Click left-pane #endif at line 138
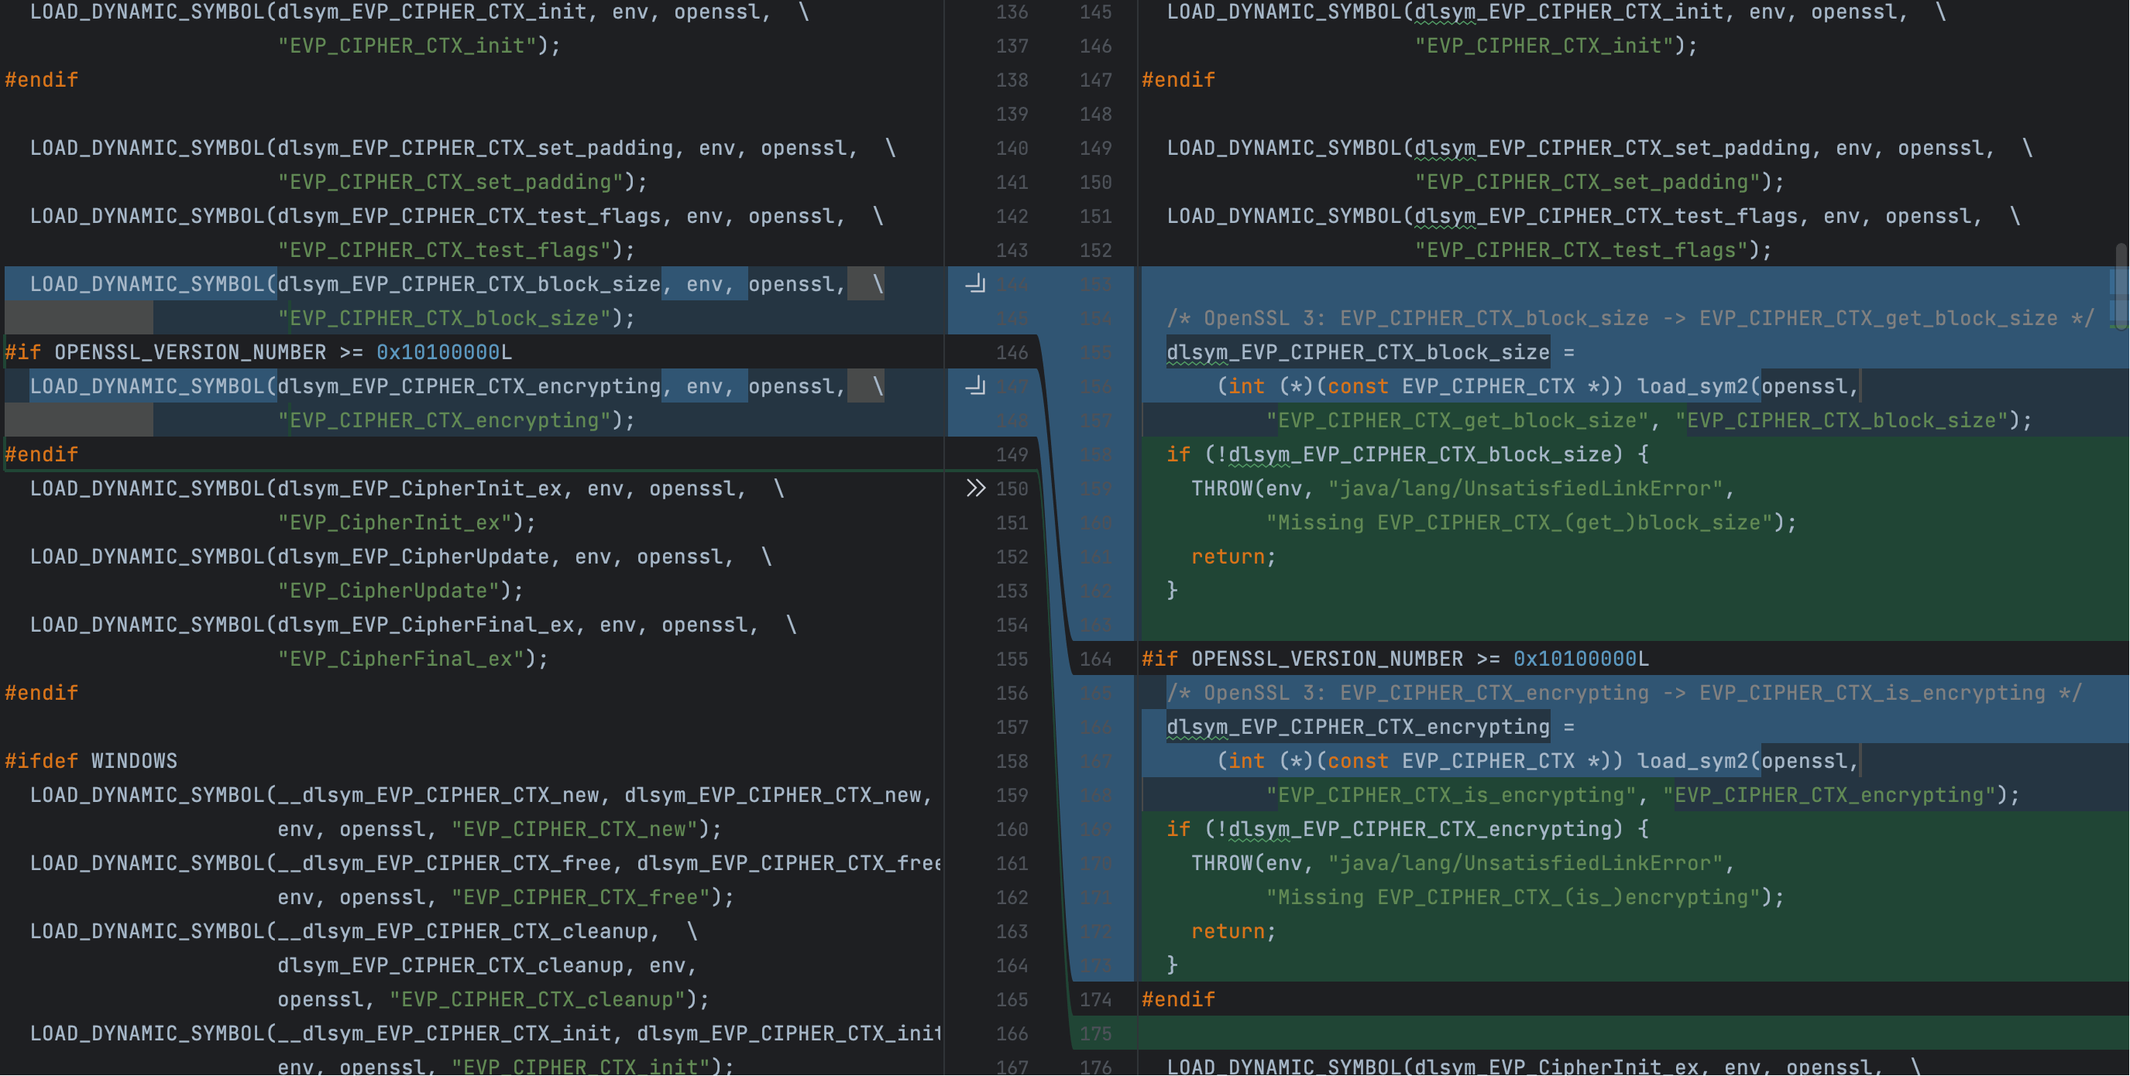 (41, 81)
